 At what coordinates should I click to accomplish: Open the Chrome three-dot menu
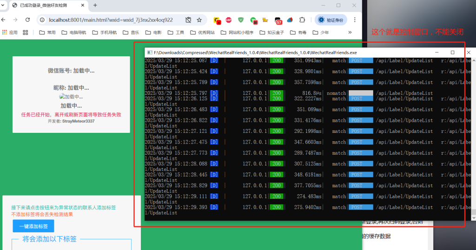(x=355, y=20)
